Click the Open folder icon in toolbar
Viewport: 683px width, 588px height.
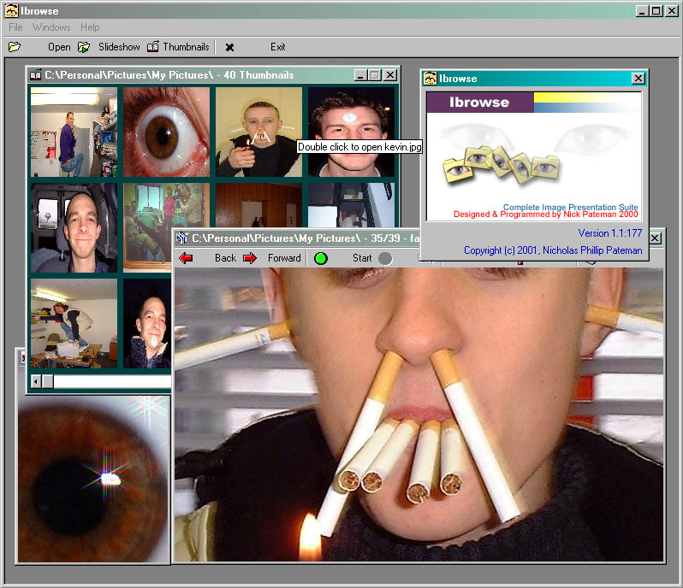[15, 47]
